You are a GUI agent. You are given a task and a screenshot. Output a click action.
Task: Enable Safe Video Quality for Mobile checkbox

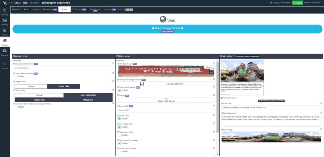(15, 107)
